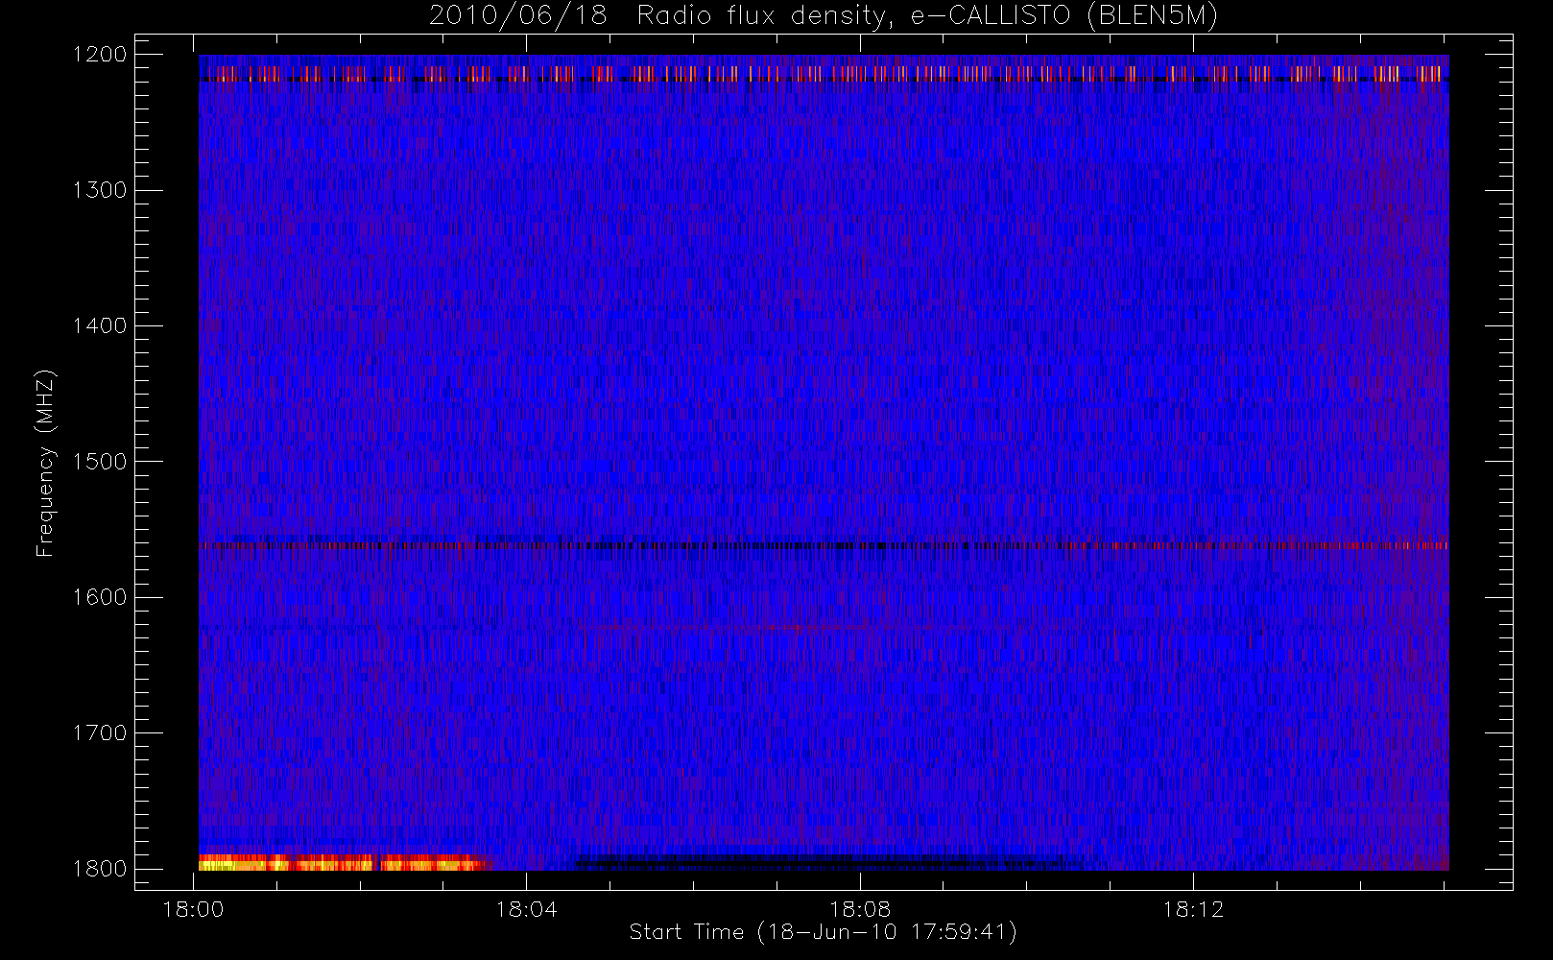This screenshot has height=960, width=1553.
Task: Click the 18:04 time tick label
Action: pyautogui.click(x=526, y=909)
